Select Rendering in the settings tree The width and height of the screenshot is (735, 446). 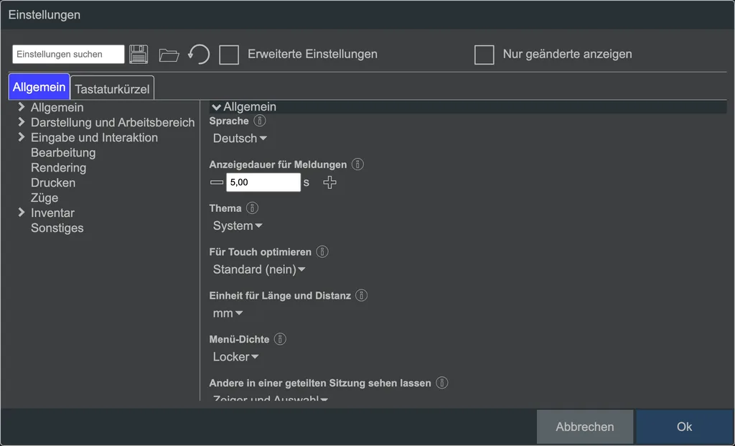pos(59,167)
